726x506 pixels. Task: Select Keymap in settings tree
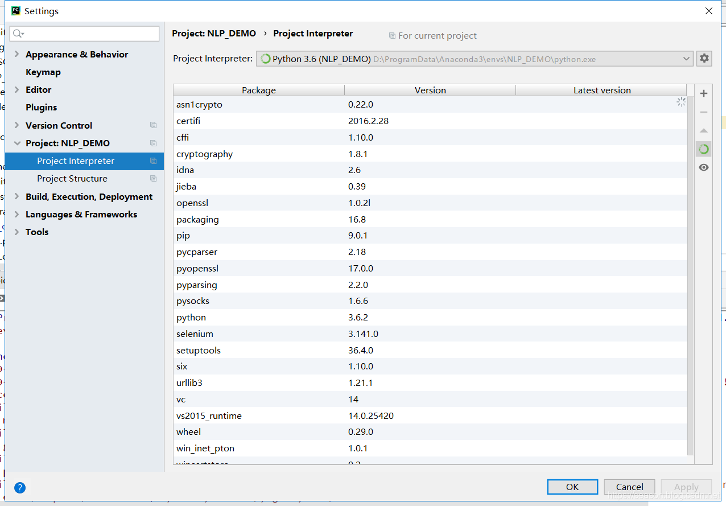[43, 72]
